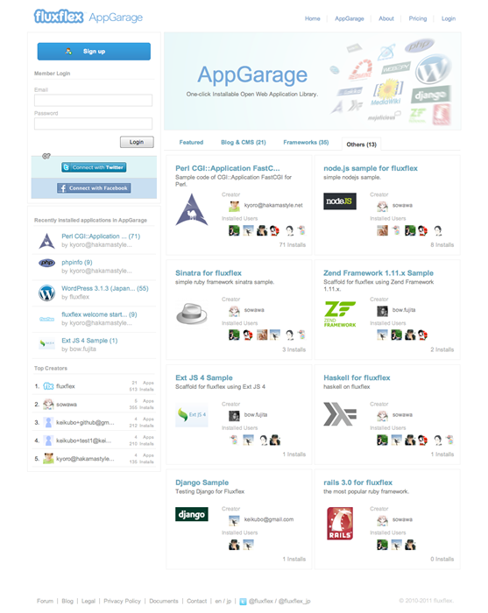The width and height of the screenshot is (488, 613).
Task: Open Perl CGI::Application FastC... title link
Action: click(228, 168)
